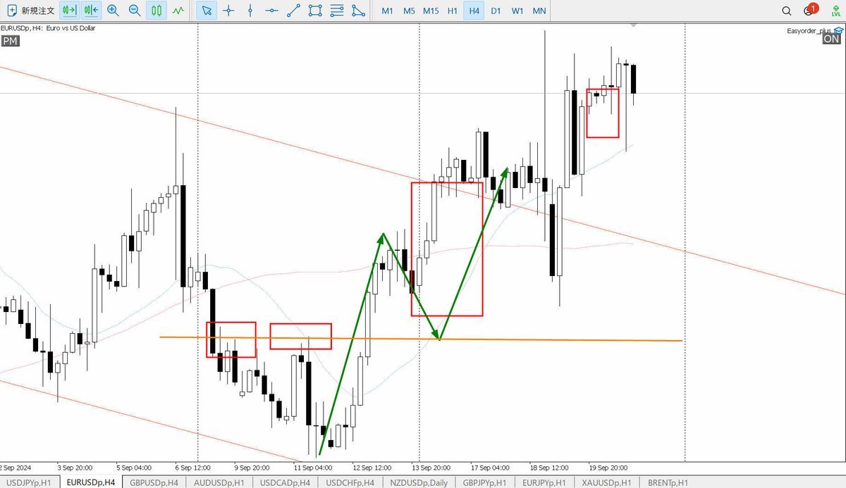Switch to W1 weekly timeframe
This screenshot has width=846, height=488.
point(517,11)
